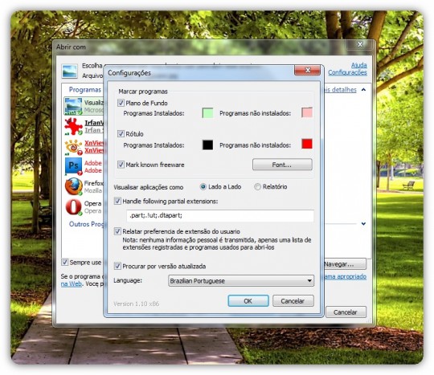The width and height of the screenshot is (434, 375).
Task: Open the Font... dialog button
Action: tap(282, 165)
